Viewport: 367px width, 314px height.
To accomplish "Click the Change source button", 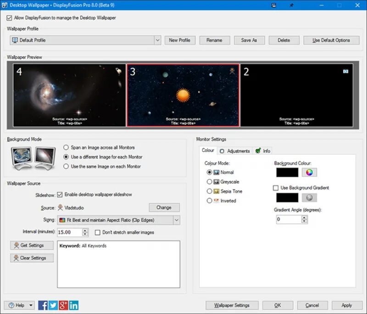I will 164,207.
